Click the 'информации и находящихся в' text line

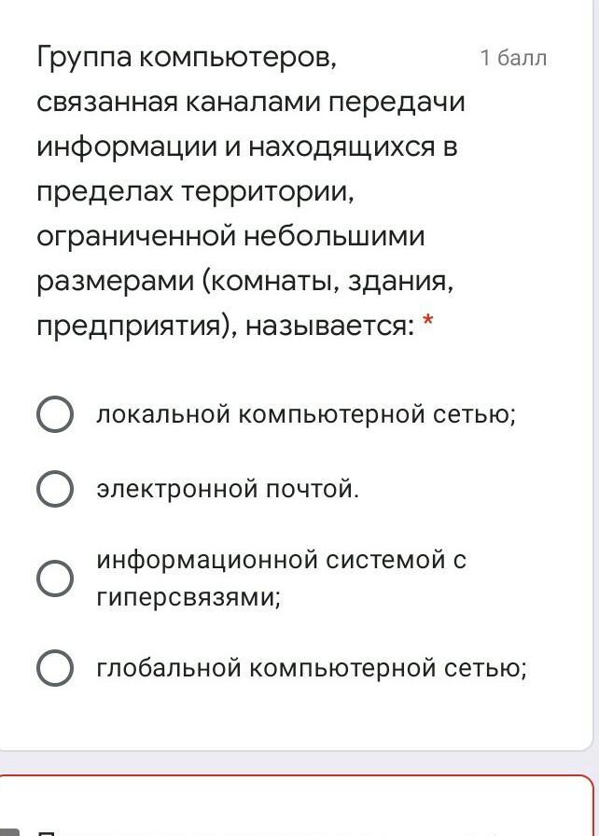pyautogui.click(x=247, y=146)
